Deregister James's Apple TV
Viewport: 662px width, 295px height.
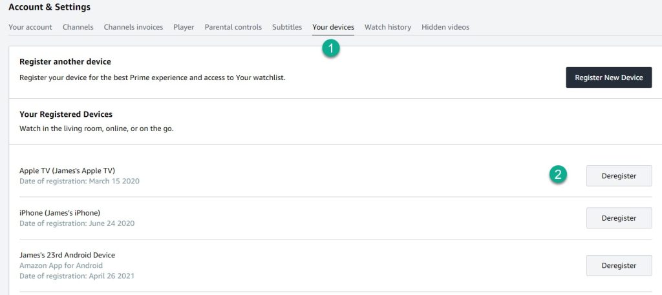tap(619, 176)
